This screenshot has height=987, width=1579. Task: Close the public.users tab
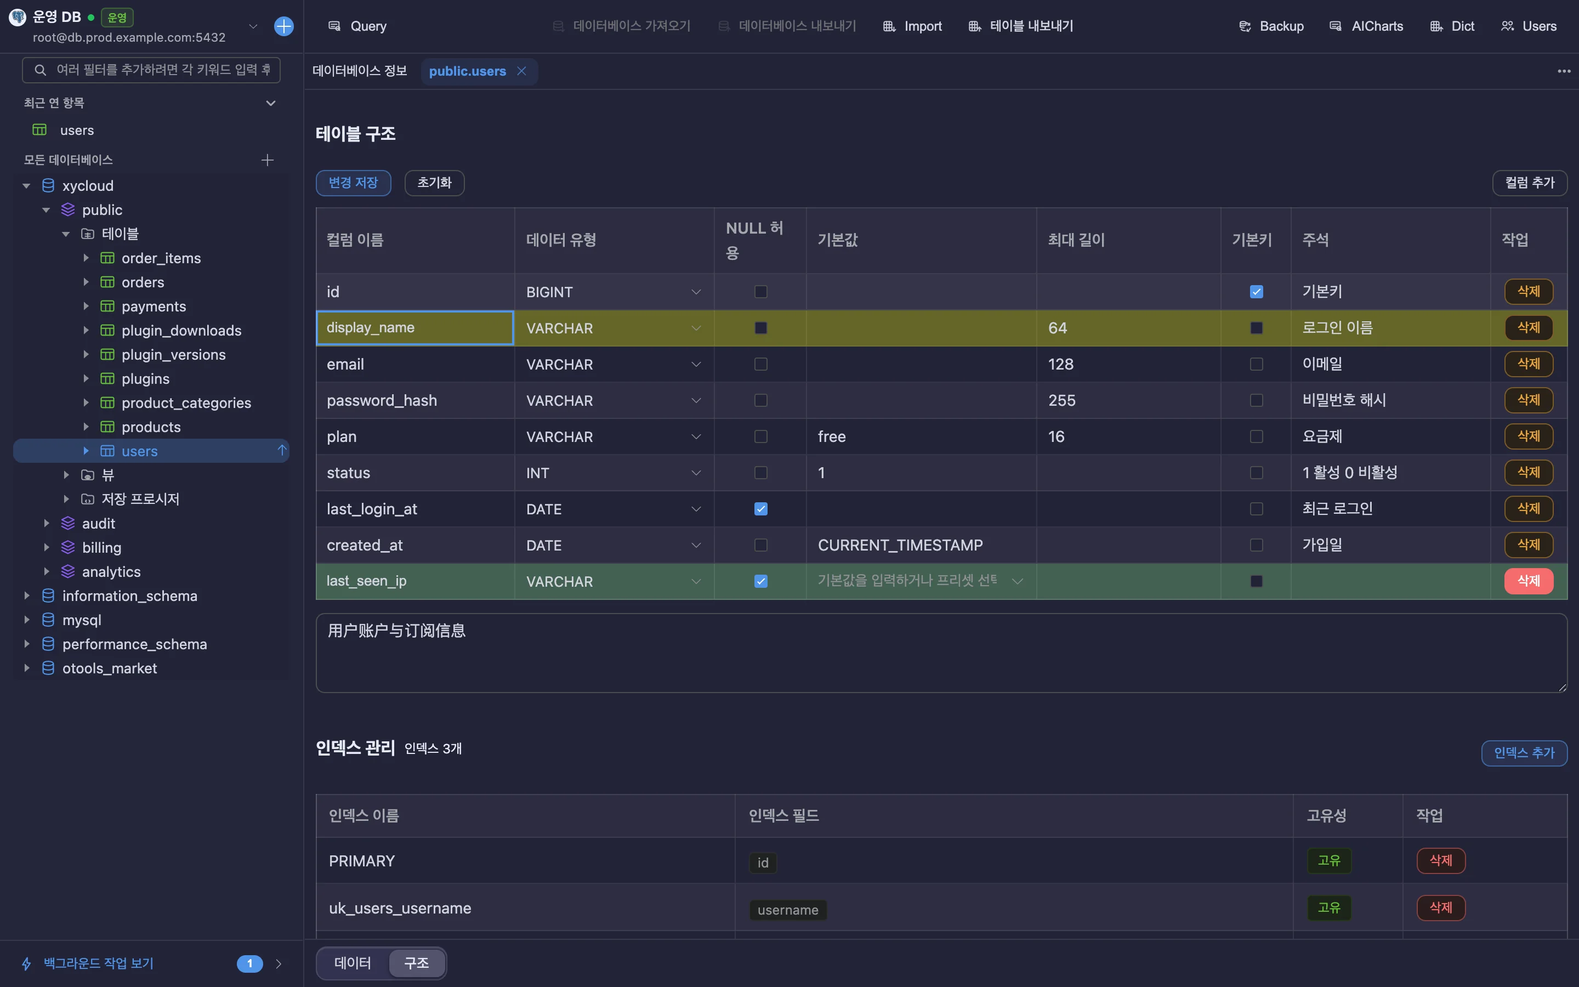521,71
